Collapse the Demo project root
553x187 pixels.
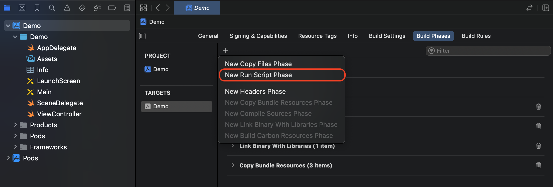coord(8,26)
